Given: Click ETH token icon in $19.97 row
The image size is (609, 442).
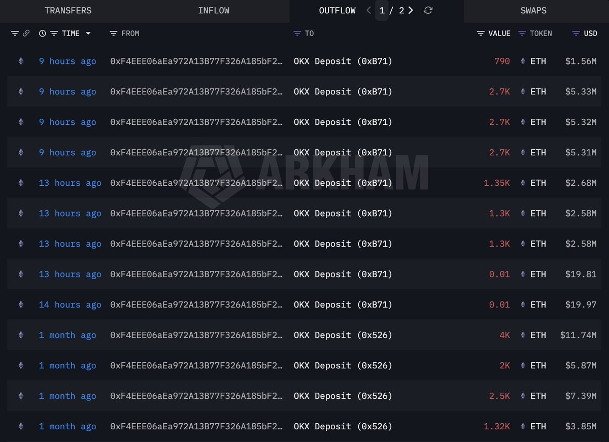Looking at the screenshot, I should coord(523,304).
